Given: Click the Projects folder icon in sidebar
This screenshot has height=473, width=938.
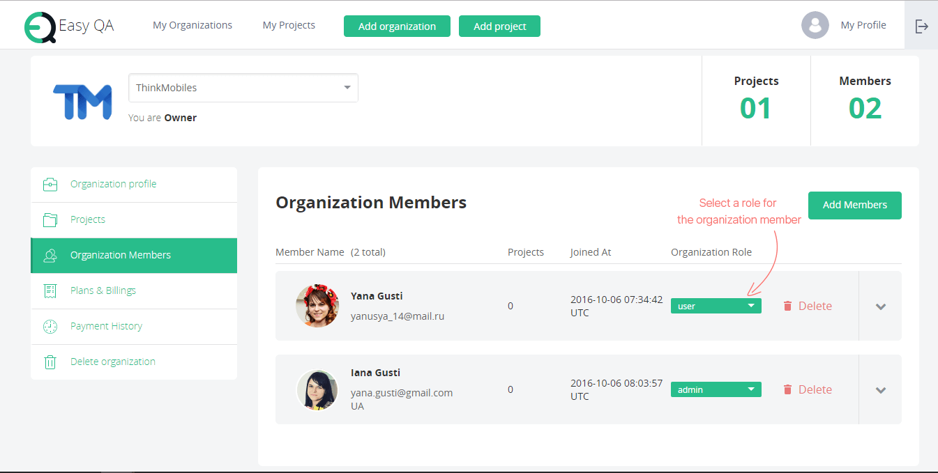Looking at the screenshot, I should click(50, 219).
